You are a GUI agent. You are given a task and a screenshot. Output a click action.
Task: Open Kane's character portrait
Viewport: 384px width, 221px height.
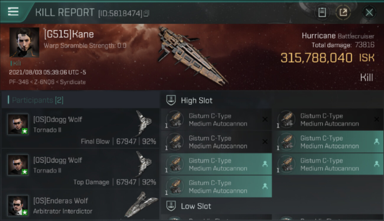point(24,42)
